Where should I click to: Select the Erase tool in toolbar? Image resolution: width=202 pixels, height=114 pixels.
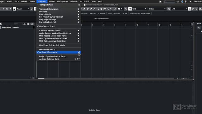(84, 9)
